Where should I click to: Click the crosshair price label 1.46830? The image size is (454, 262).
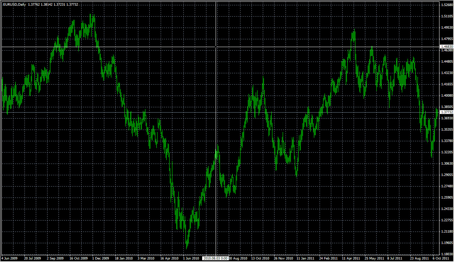[446, 47]
